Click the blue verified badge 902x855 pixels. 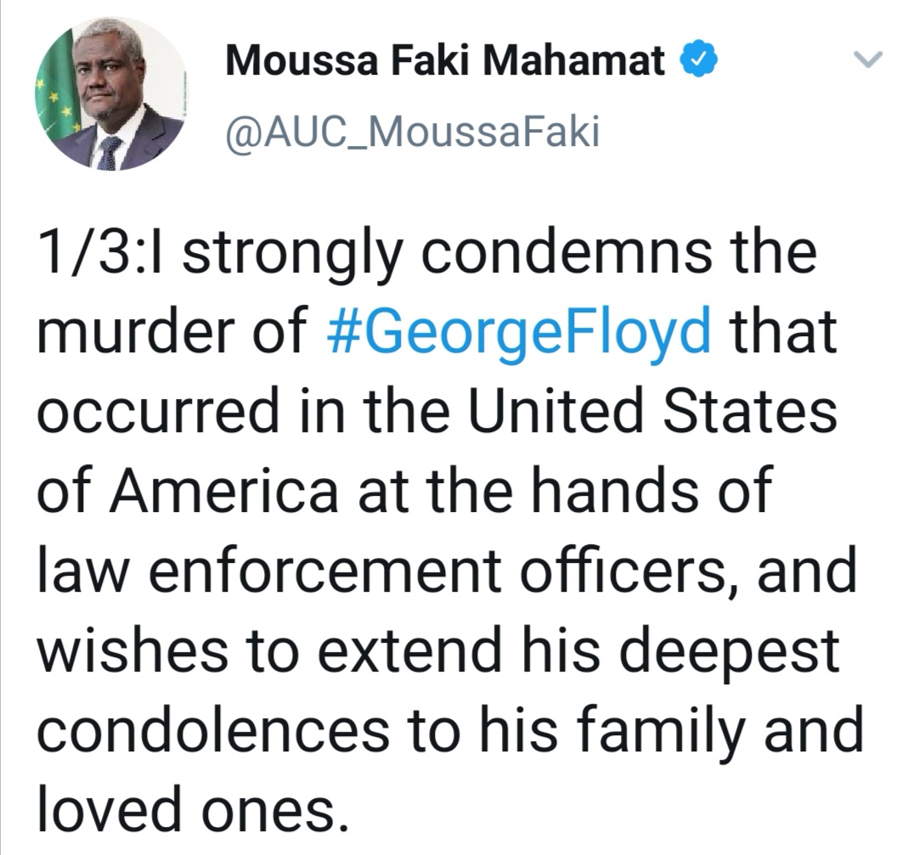point(699,59)
